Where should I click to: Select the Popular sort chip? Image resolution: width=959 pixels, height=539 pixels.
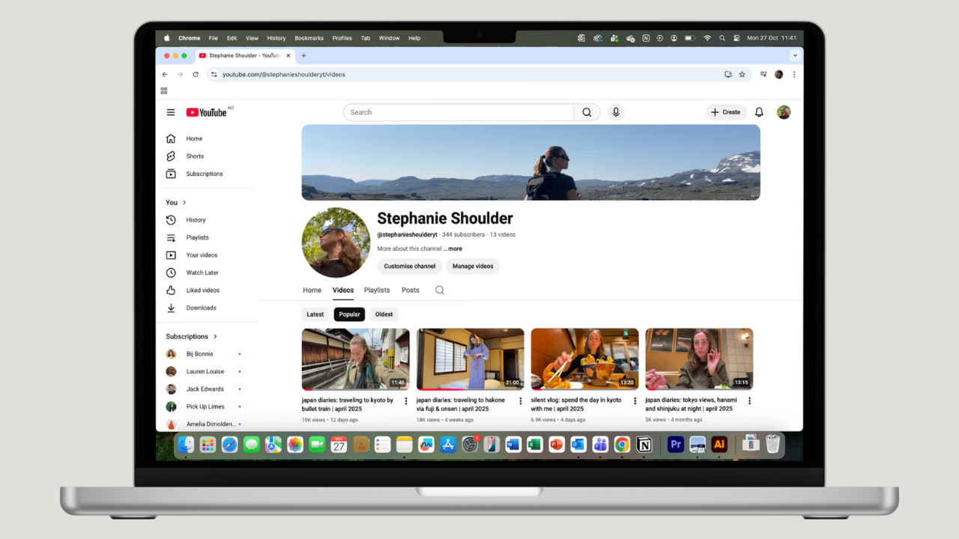[x=350, y=314]
